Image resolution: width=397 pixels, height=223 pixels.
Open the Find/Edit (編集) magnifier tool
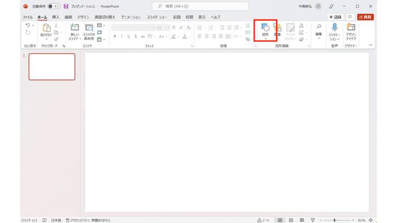pyautogui.click(x=319, y=31)
